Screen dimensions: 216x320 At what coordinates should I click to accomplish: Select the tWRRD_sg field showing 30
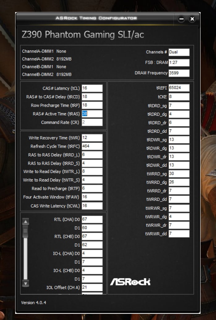pos(179,174)
